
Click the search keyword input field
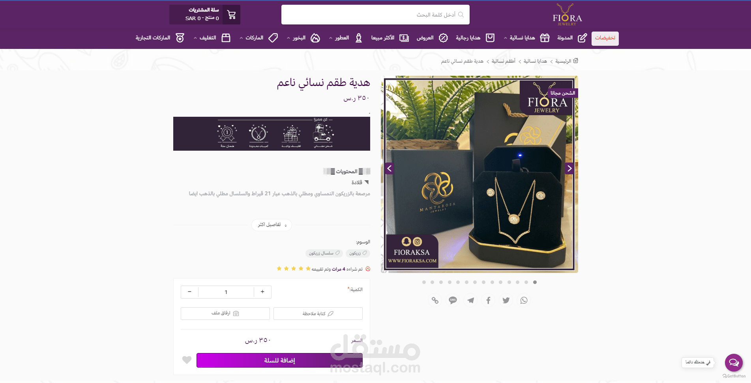tap(375, 15)
